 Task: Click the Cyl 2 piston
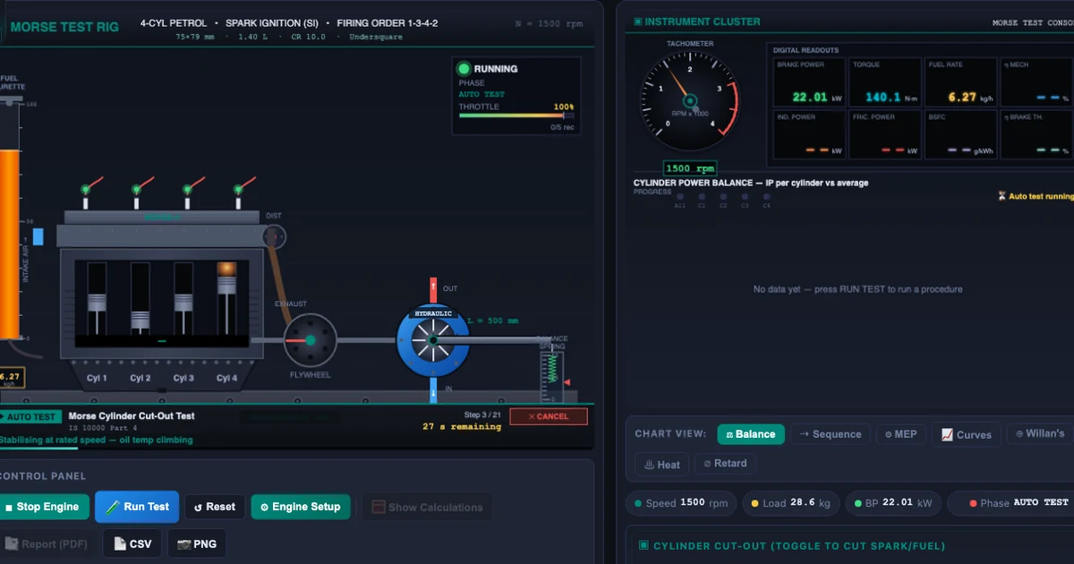click(141, 320)
